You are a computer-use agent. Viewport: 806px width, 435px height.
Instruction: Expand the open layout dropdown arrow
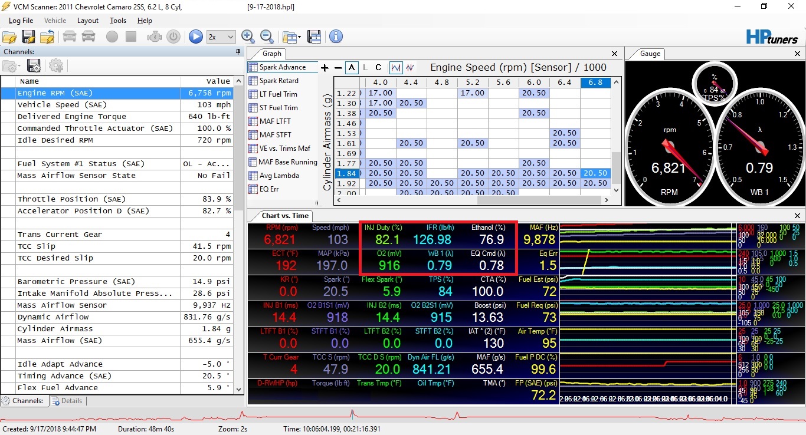pyautogui.click(x=300, y=37)
